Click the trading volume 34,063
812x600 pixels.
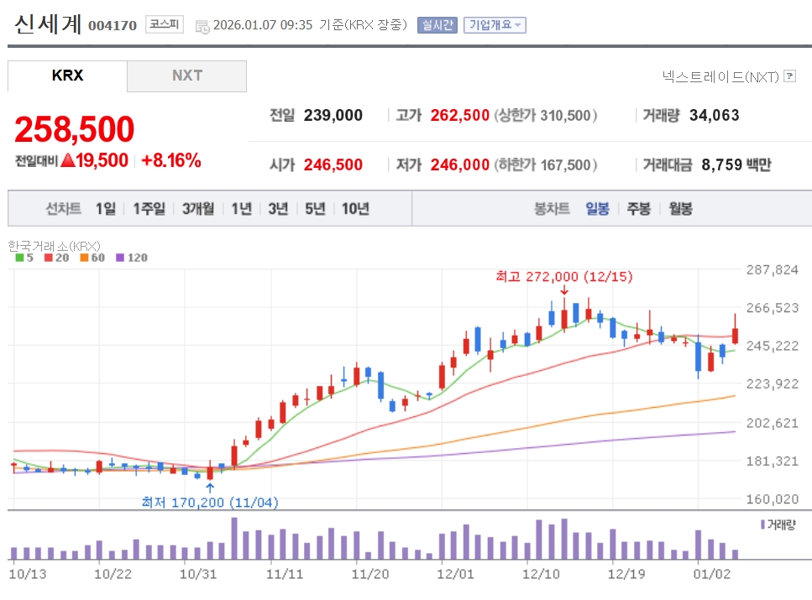click(x=714, y=115)
